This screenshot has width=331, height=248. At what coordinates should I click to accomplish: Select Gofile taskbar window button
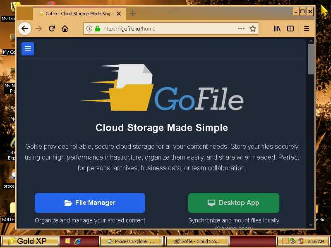pyautogui.click(x=197, y=241)
